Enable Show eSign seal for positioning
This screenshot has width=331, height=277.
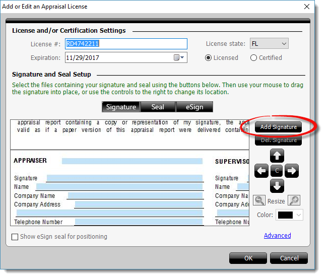[x=15, y=237]
